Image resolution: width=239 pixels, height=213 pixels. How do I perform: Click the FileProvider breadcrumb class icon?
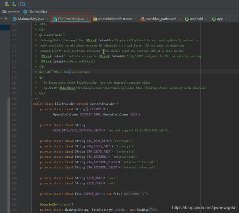coord(25,12)
